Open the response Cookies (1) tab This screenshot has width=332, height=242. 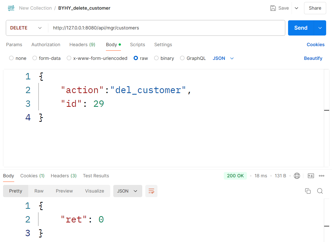pos(32,176)
